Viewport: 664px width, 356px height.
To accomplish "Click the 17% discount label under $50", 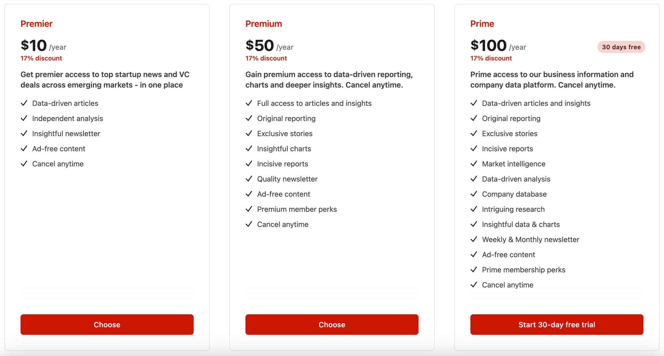I will coord(266,58).
